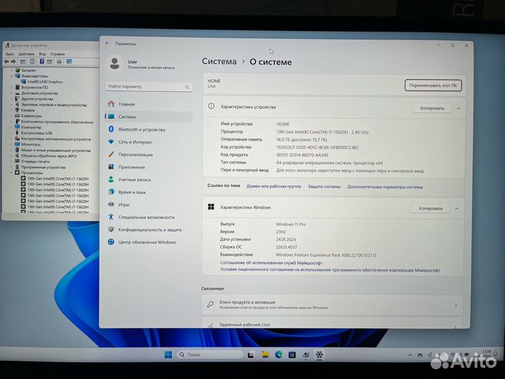Click Device Manager toolbar forward arrow

[x=13, y=61]
